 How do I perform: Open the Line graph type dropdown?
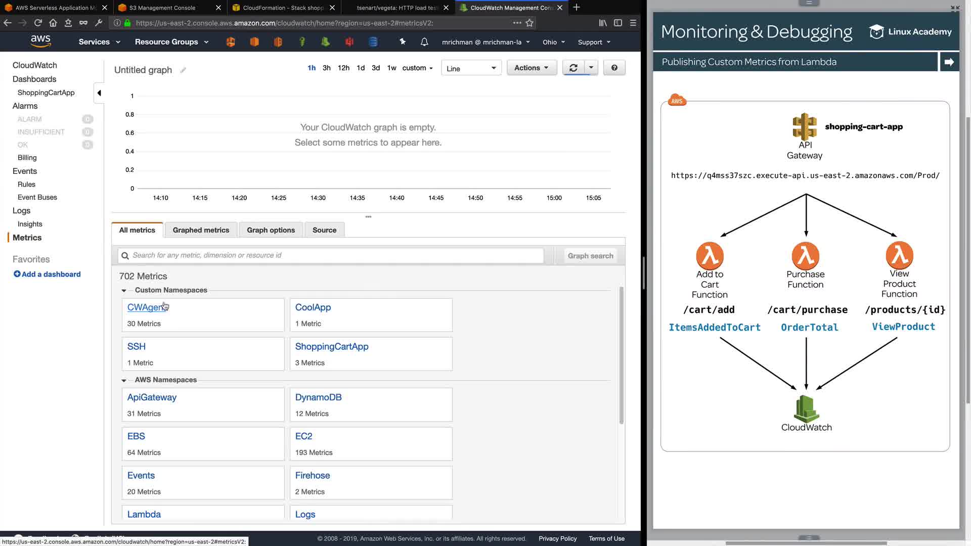tap(471, 68)
